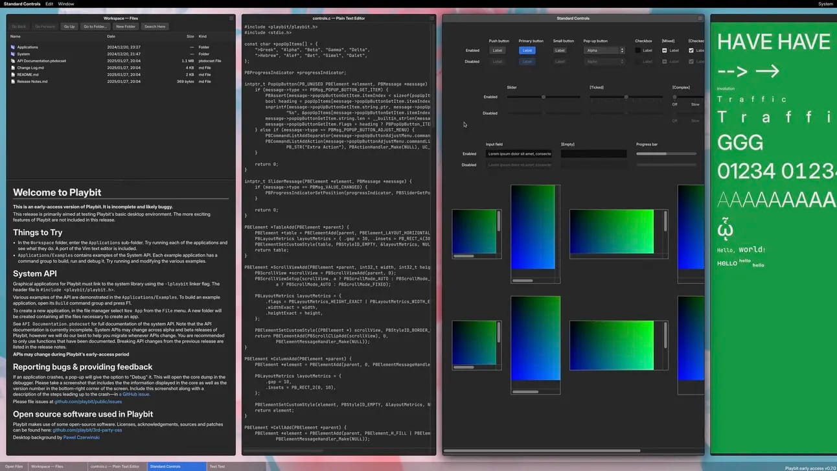837x471 pixels.
Task: Select the Standard Controls taskbar item
Action: (176, 466)
